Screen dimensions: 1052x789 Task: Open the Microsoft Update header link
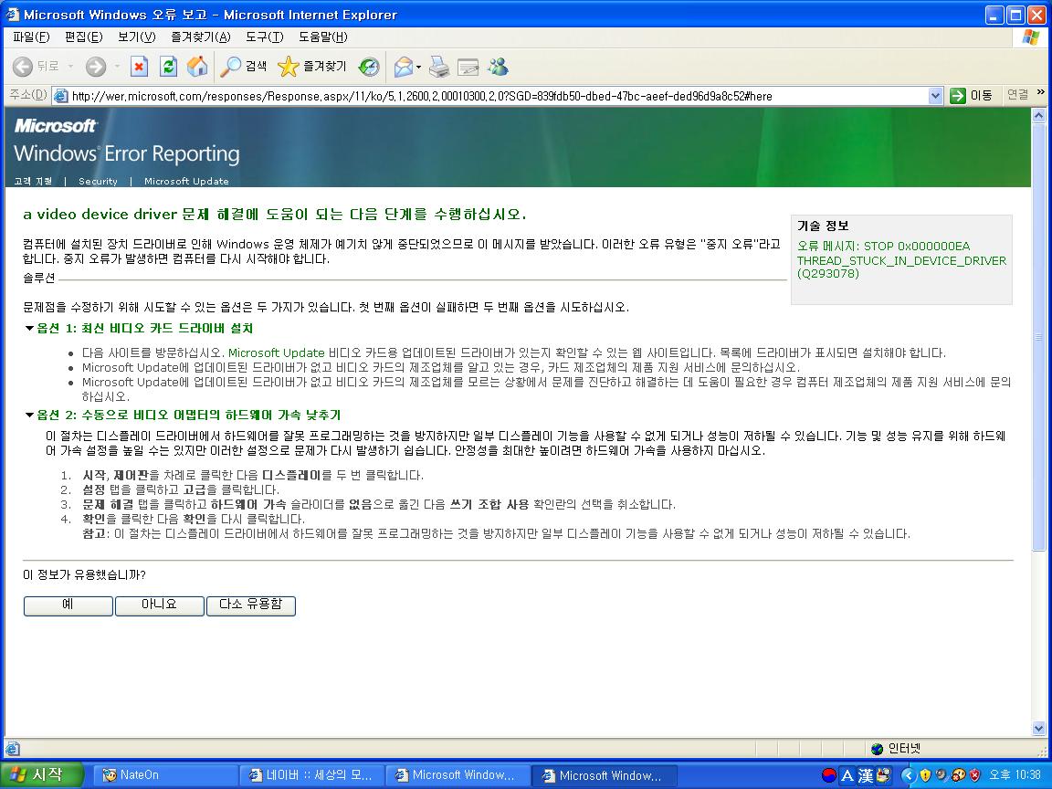(186, 181)
